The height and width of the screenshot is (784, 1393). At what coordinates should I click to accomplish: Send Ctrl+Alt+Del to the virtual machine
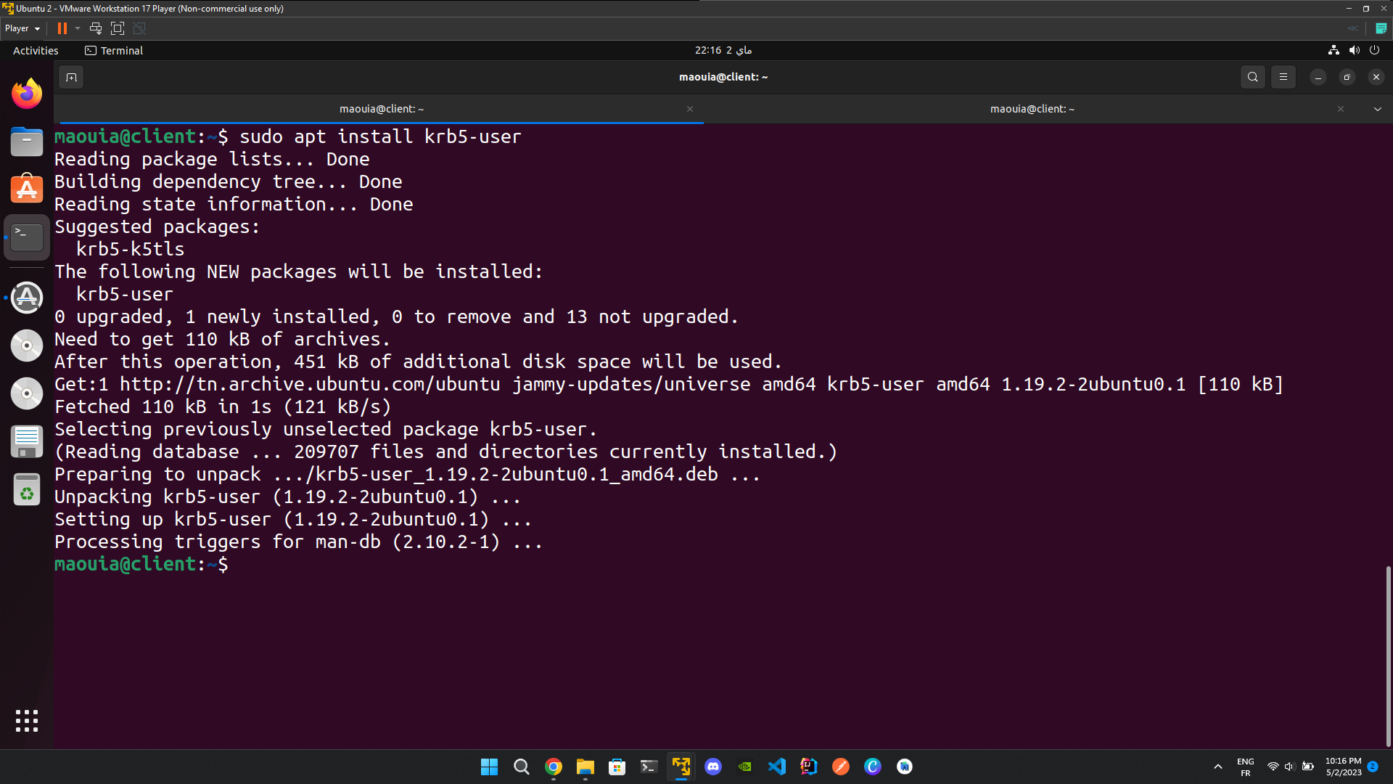[x=95, y=28]
